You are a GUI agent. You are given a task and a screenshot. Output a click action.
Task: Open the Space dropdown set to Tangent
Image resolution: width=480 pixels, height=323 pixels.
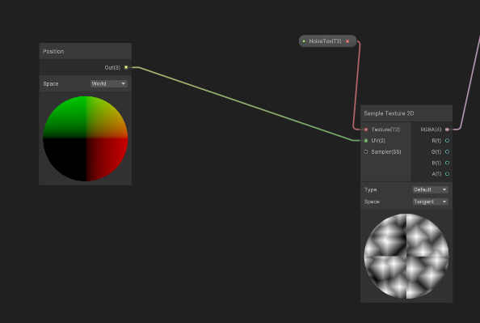431,202
